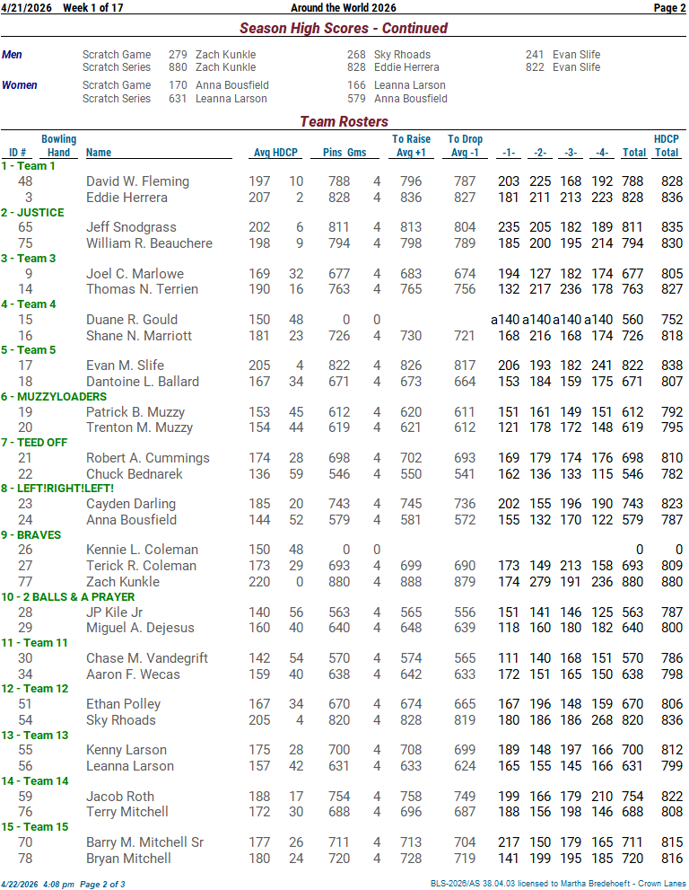The width and height of the screenshot is (689, 890).
Task: Click the 'Team Rosters' section heading
Action: [x=344, y=121]
